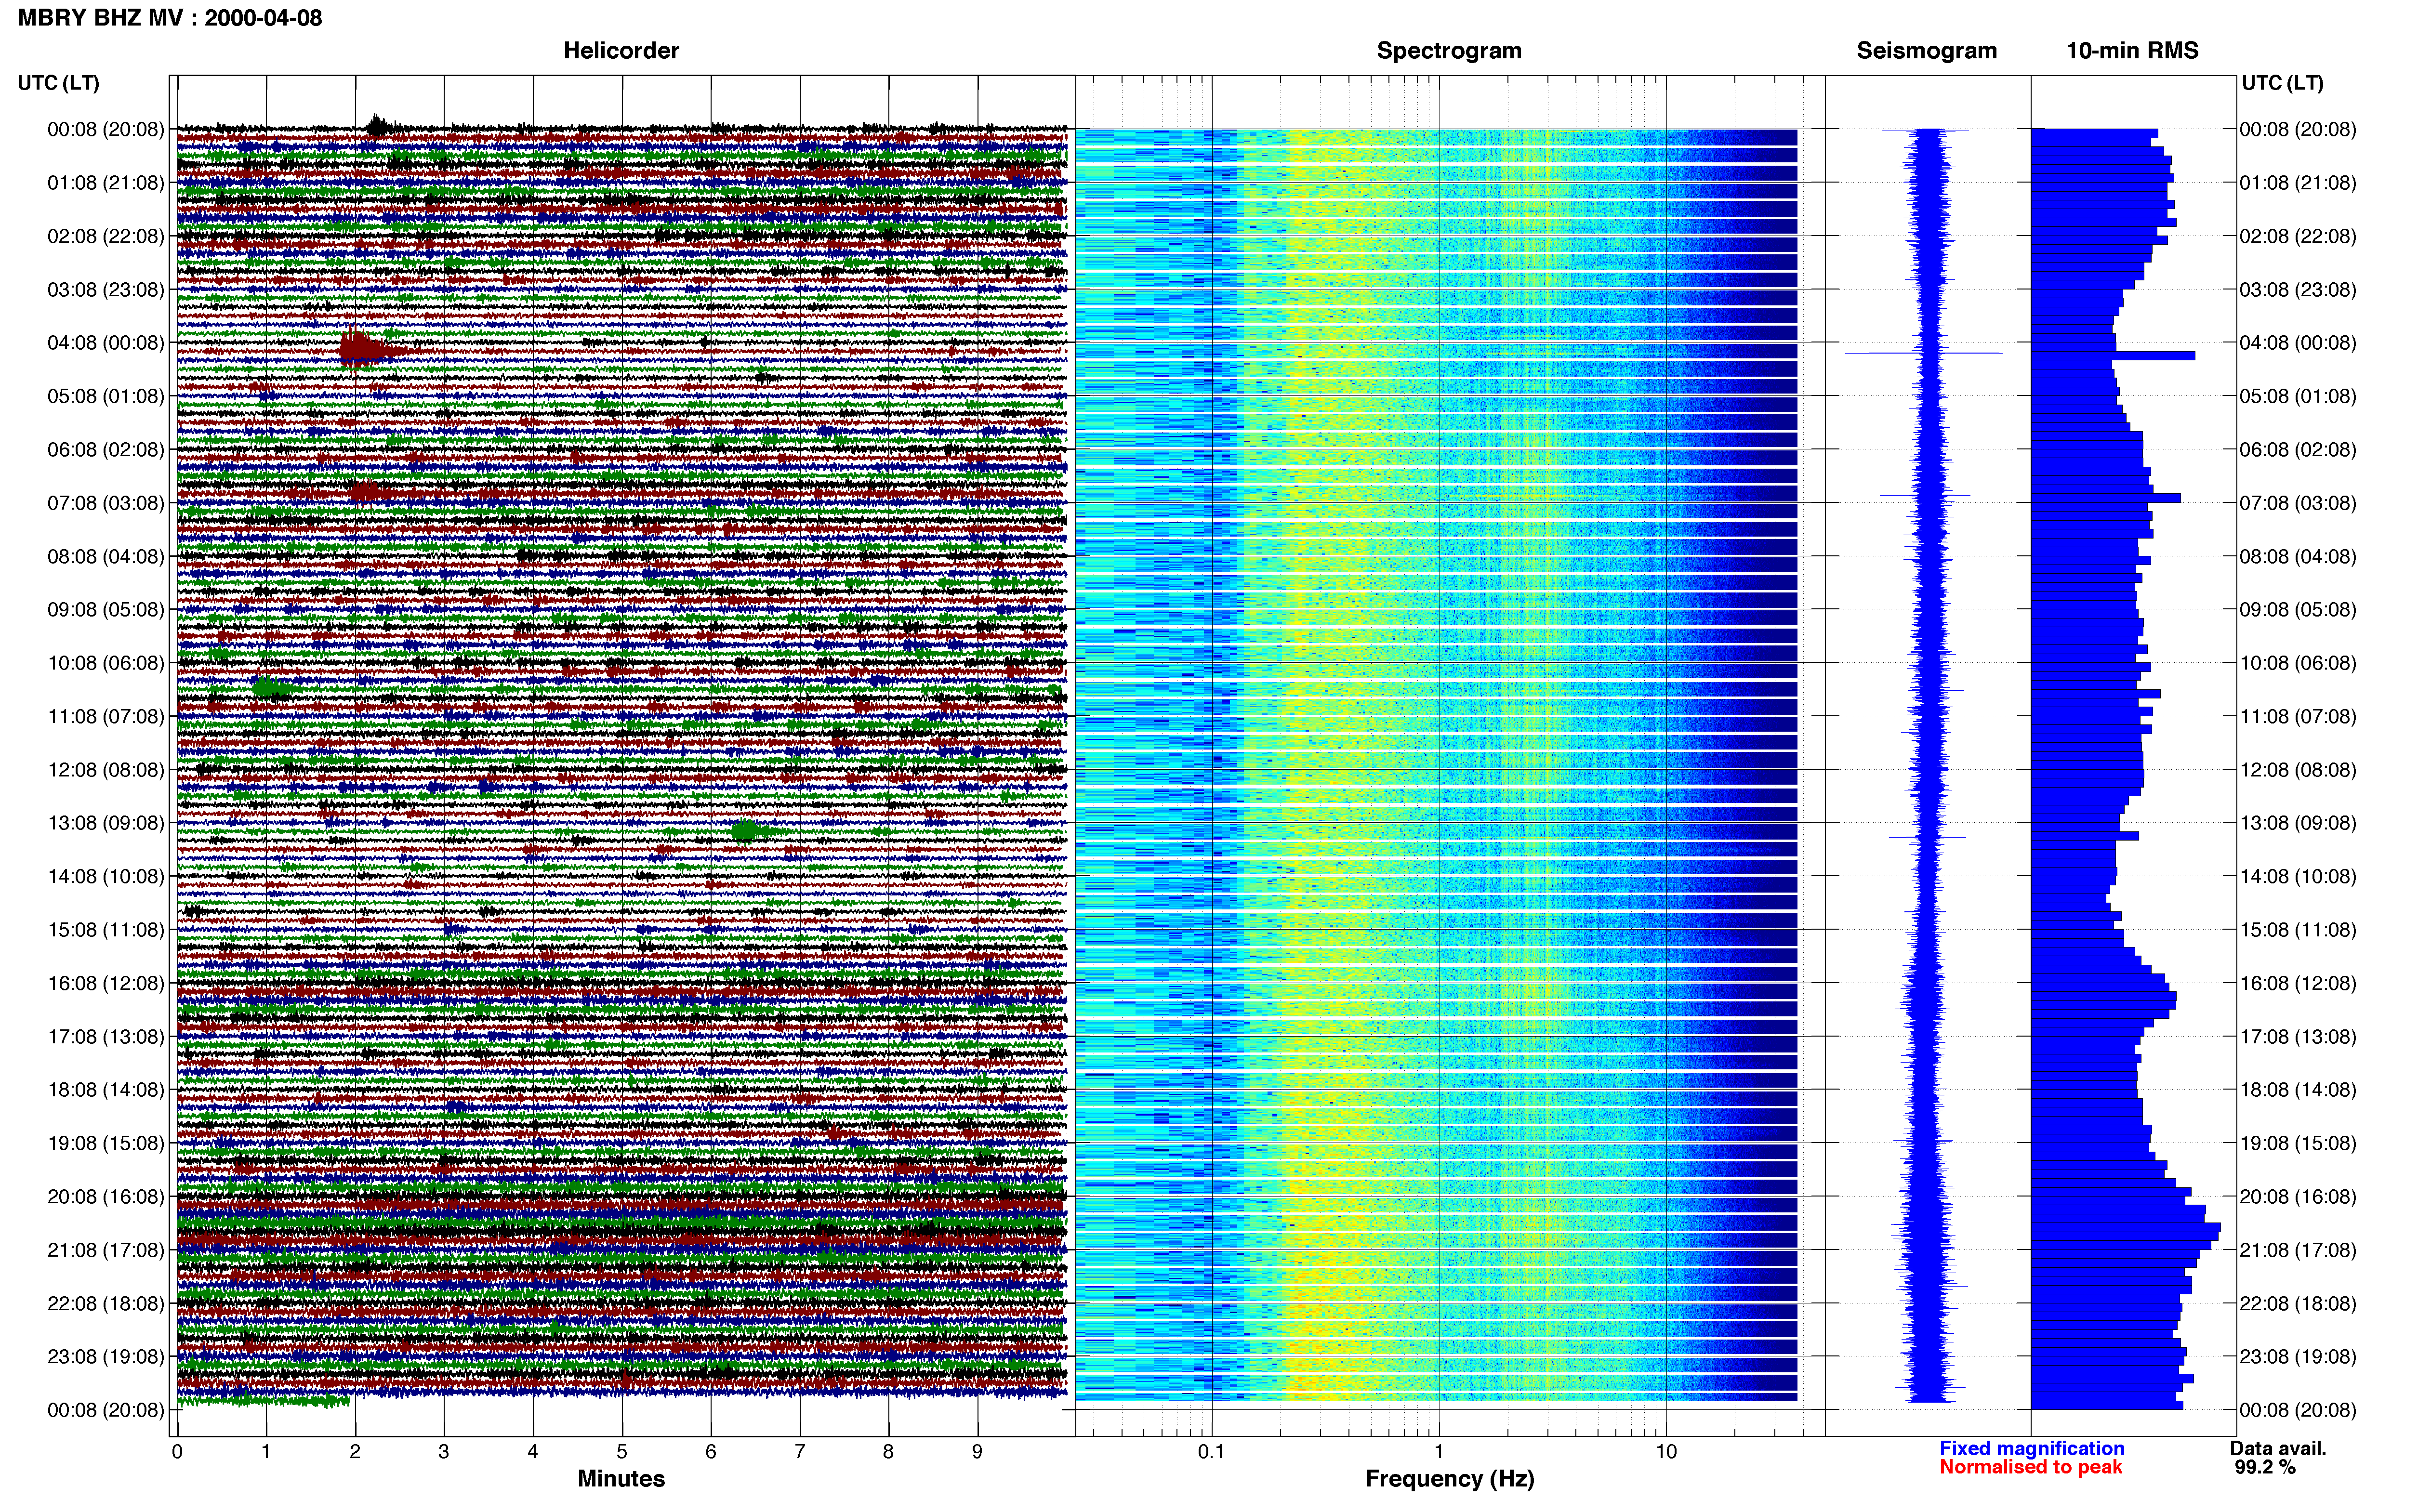Click the 99.2 % data availability value
Screen dimensions: 2418x1512
2265,1467
